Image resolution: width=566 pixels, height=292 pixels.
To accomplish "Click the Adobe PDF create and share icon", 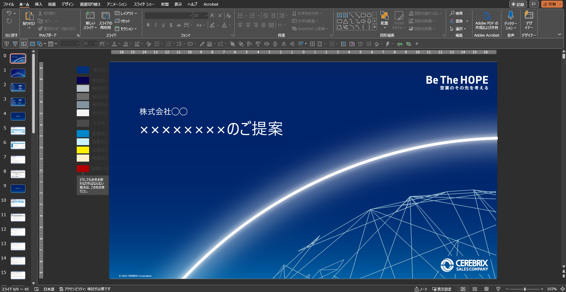I will pyautogui.click(x=487, y=16).
